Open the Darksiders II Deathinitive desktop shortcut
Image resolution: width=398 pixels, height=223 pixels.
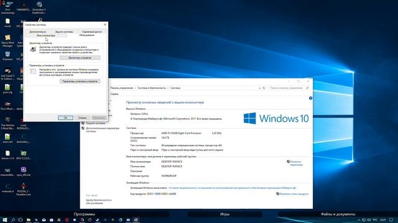click(39, 7)
